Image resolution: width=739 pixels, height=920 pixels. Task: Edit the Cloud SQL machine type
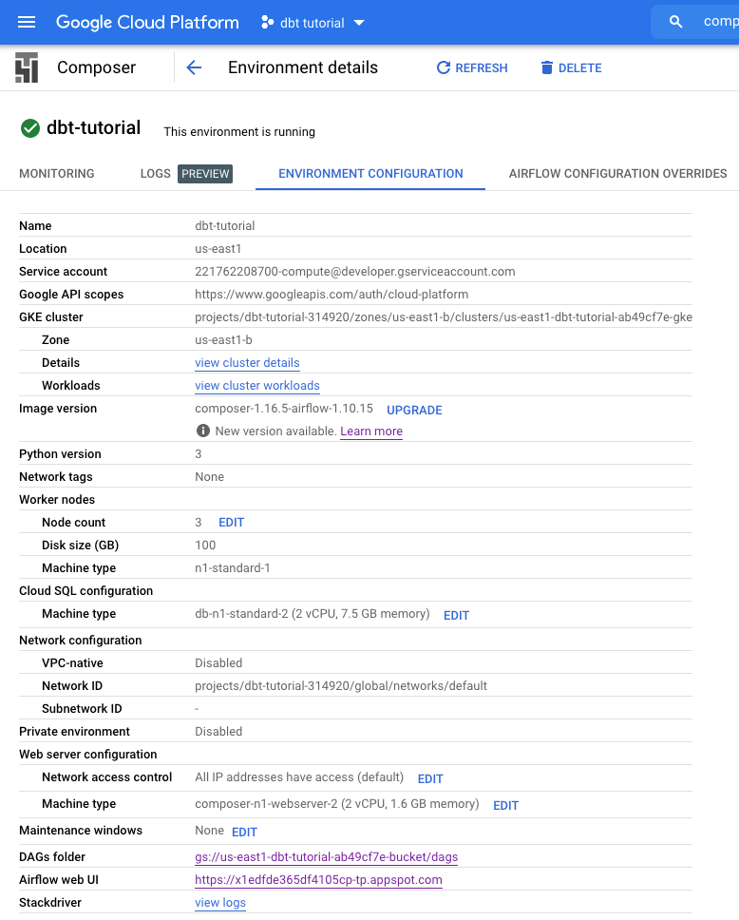pos(456,615)
